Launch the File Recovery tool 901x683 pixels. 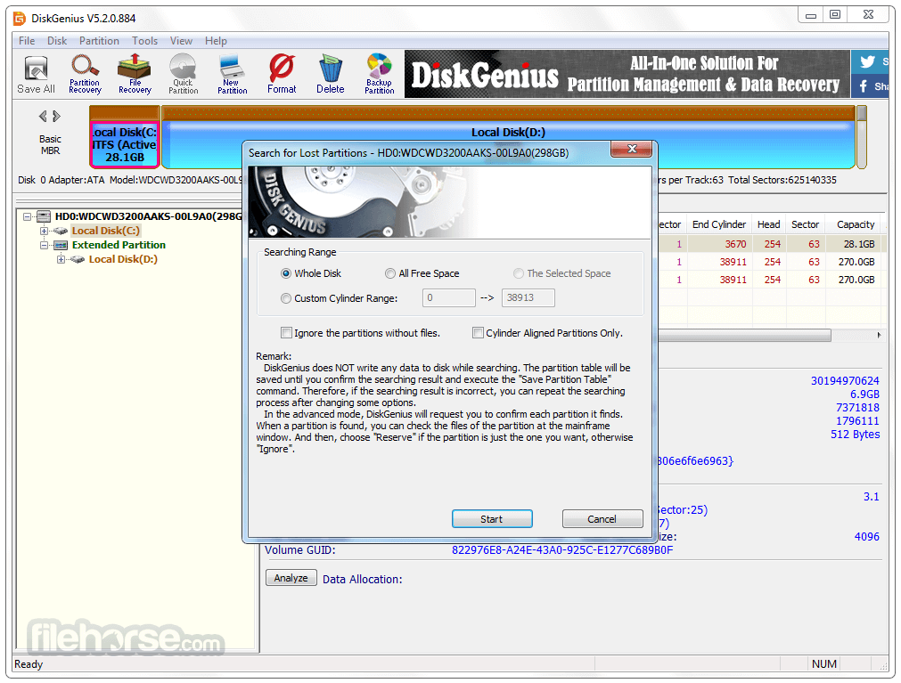coord(135,74)
